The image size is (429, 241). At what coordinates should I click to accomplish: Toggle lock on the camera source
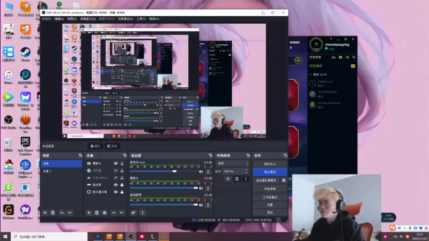122,163
